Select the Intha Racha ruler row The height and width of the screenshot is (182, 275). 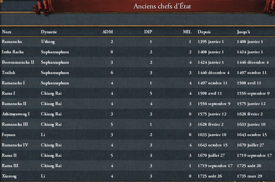point(137,52)
